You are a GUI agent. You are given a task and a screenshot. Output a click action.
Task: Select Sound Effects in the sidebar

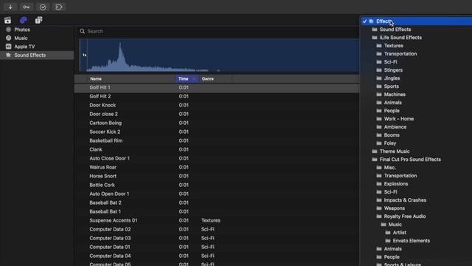click(37, 55)
